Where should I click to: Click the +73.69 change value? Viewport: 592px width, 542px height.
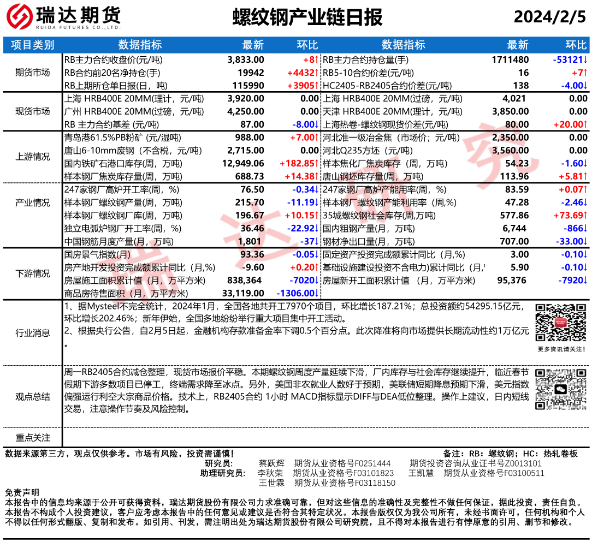[x=571, y=216]
